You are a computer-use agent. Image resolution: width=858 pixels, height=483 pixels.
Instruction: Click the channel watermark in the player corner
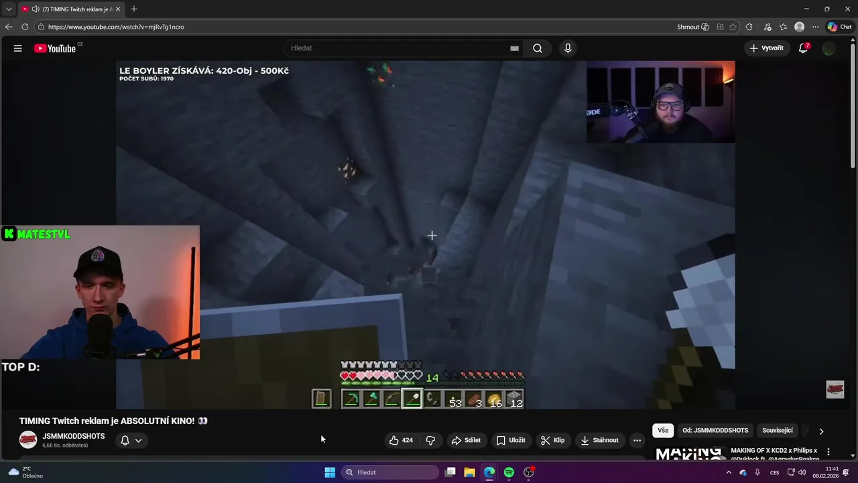tap(835, 390)
